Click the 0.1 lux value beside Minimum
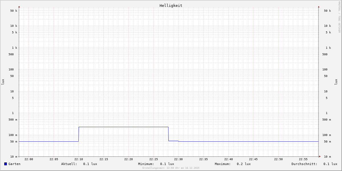Screen dimensions: 342x171 tap(167, 164)
